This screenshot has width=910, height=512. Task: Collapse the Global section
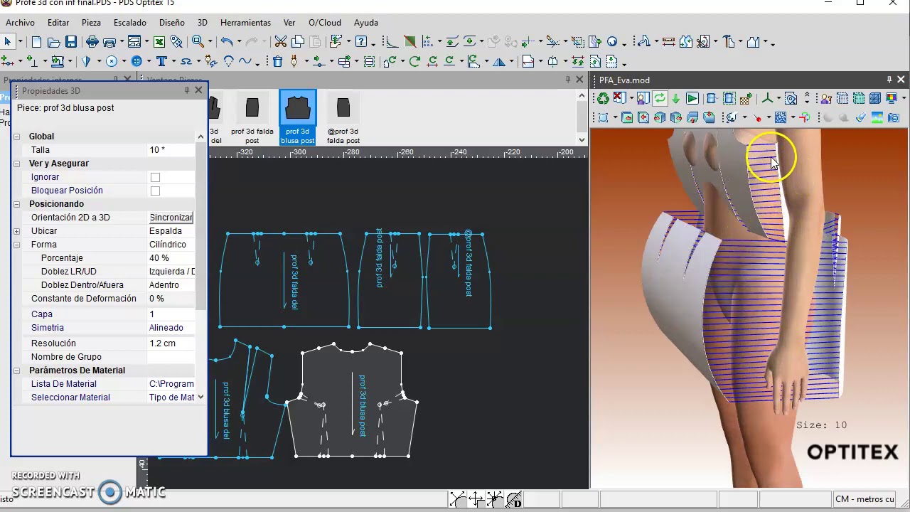pos(16,137)
